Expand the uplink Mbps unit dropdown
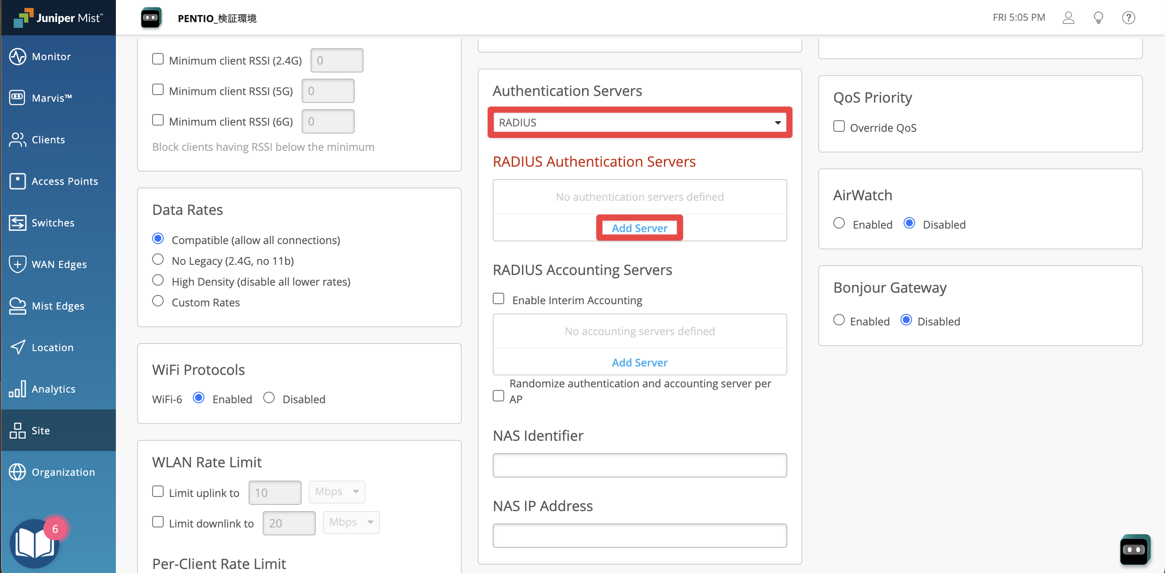The image size is (1165, 573). coord(337,492)
